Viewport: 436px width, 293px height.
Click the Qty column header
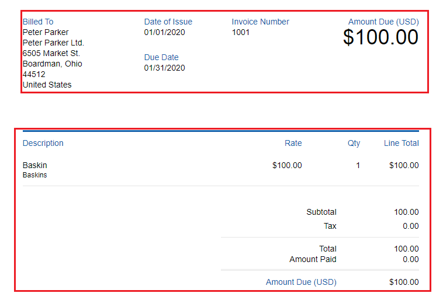354,143
